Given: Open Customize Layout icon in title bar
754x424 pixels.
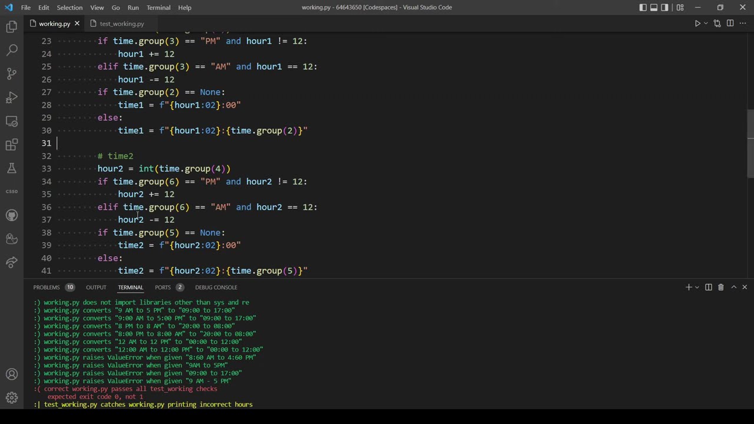Looking at the screenshot, I should click(680, 8).
